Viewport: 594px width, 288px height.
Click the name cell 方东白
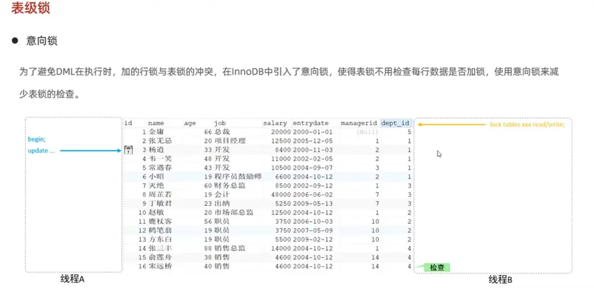click(160, 239)
